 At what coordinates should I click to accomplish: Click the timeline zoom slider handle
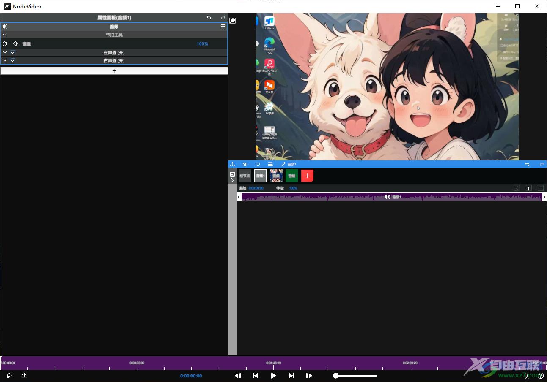coord(335,376)
